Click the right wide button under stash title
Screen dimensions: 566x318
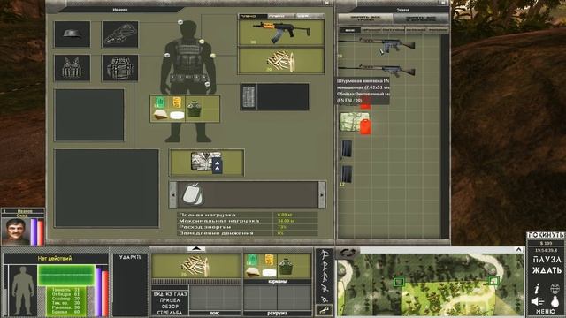[421, 19]
